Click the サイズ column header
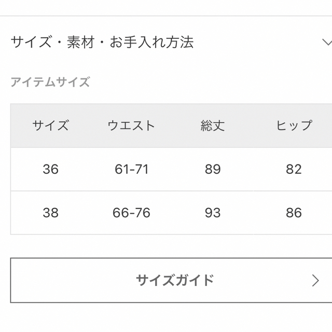The height and width of the screenshot is (332, 332). 51,126
